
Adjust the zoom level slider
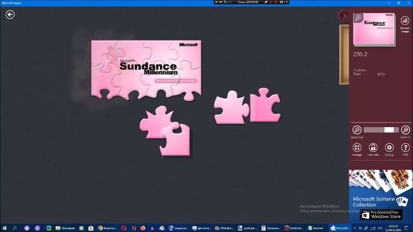point(381,130)
